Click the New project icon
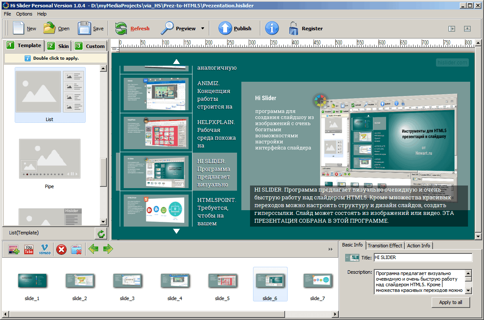This screenshot has width=484, height=320. [x=19, y=28]
